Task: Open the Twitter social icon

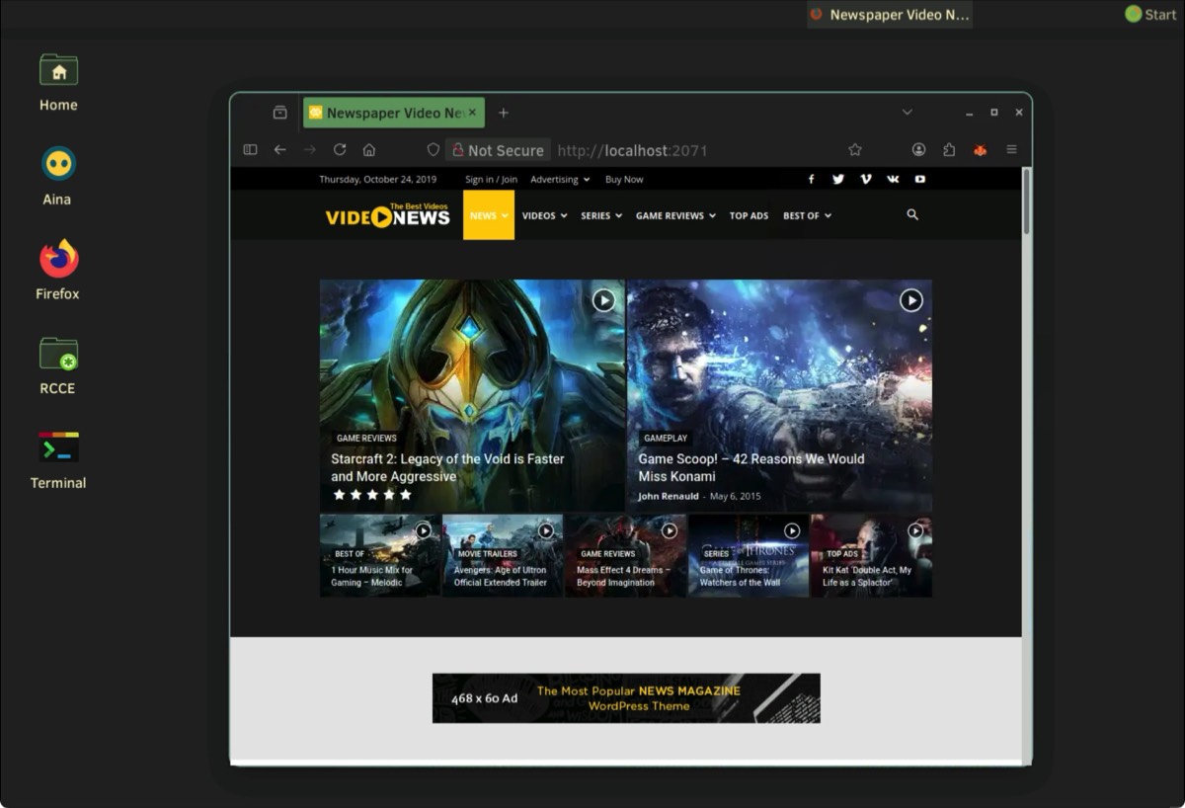Action: tap(838, 180)
